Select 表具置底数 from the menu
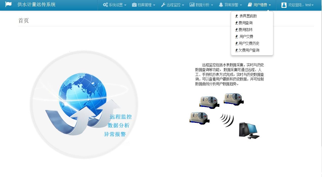The image size is (322, 177). 248,16
